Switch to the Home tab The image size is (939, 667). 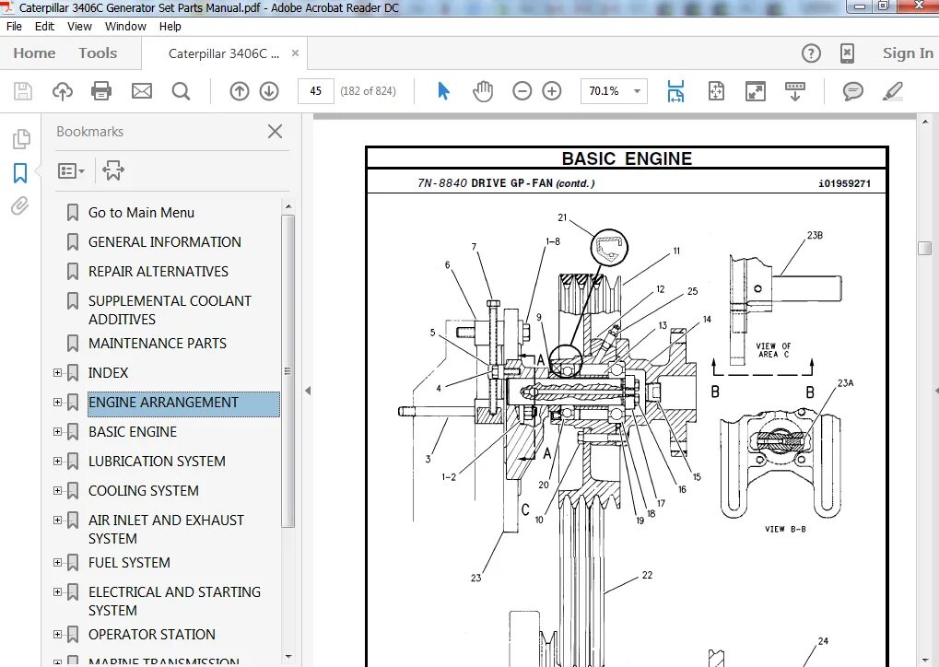(x=34, y=53)
